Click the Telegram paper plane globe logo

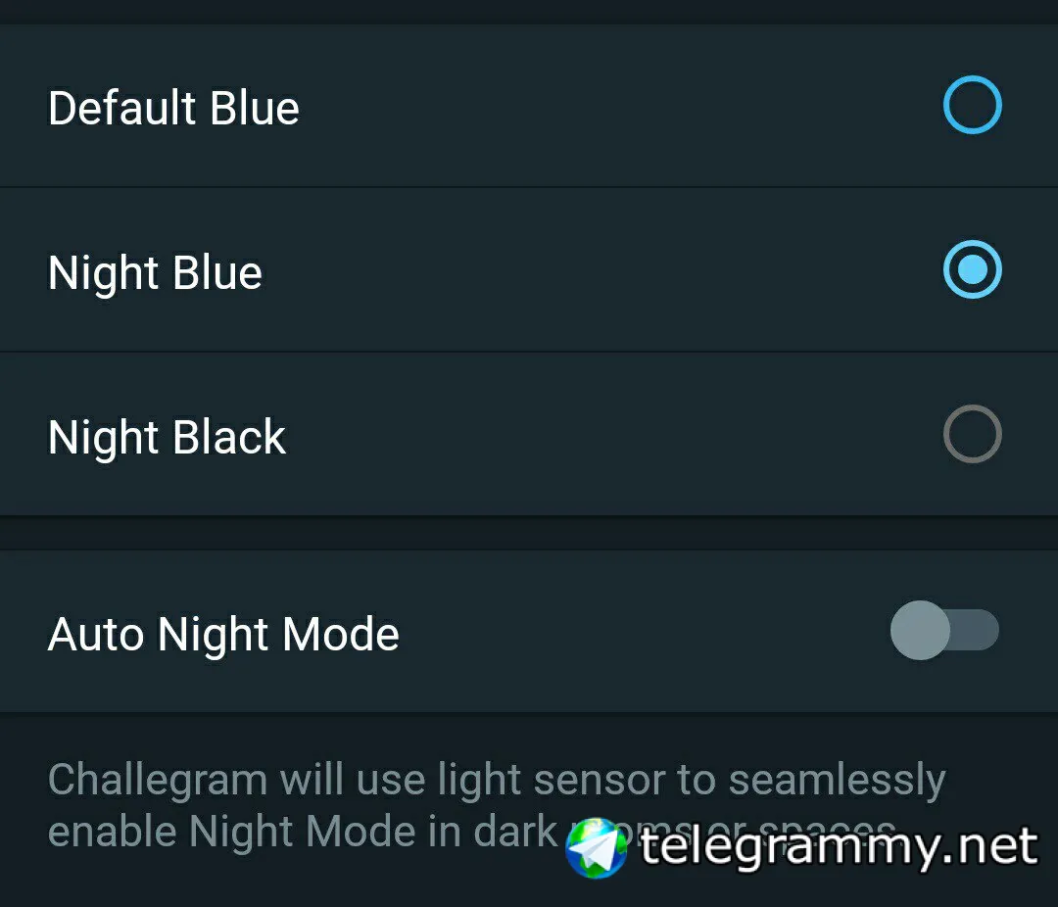(x=597, y=847)
